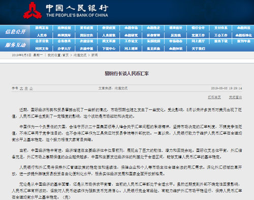Image resolution: width=254 pixels, height=200 pixels.
Task: Open 党建工作 navigation entry
Action: (x=198, y=35)
